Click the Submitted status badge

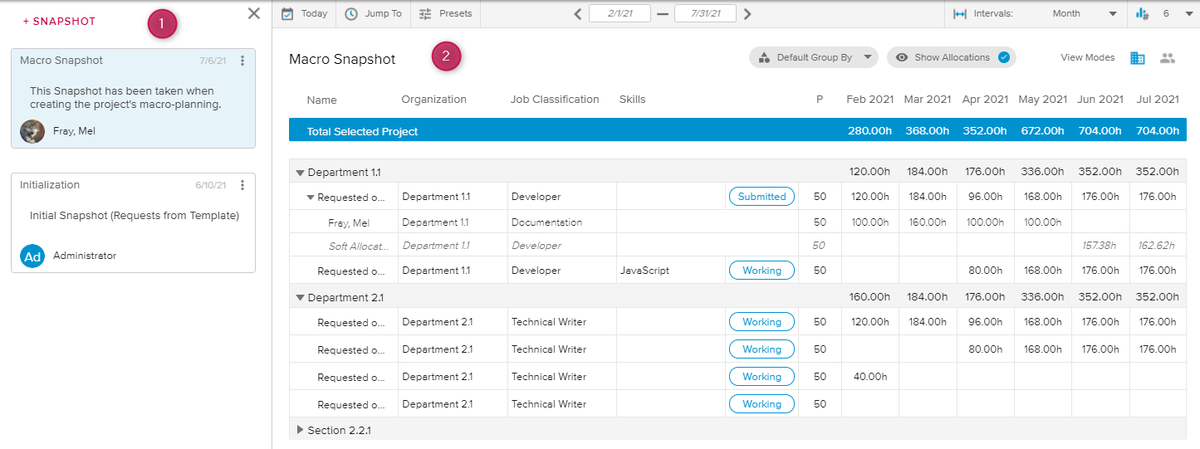pyautogui.click(x=762, y=197)
